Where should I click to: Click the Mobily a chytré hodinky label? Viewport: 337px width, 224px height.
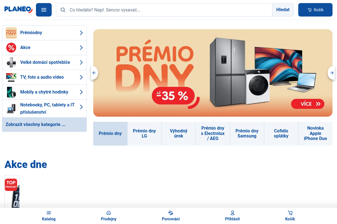44,92
